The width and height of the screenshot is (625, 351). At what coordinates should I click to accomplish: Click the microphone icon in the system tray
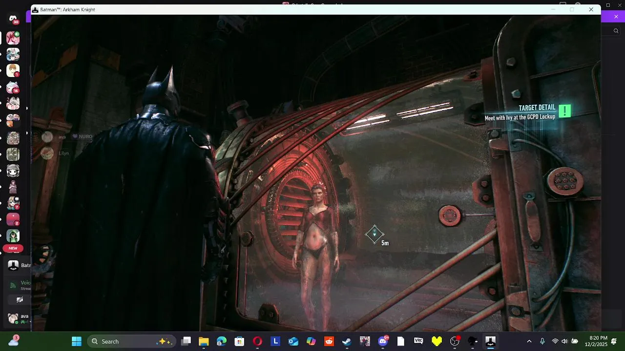[542, 341]
